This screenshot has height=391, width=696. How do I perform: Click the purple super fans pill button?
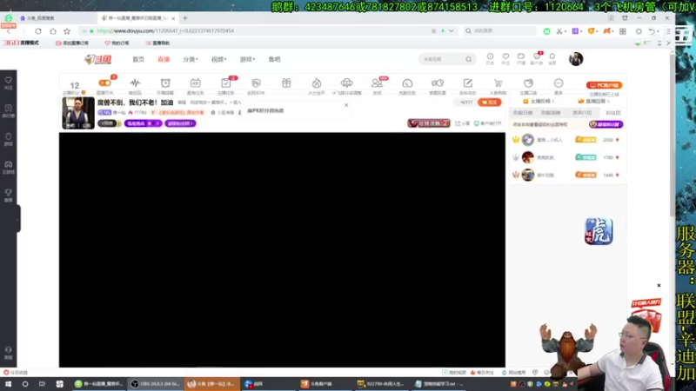(180, 123)
